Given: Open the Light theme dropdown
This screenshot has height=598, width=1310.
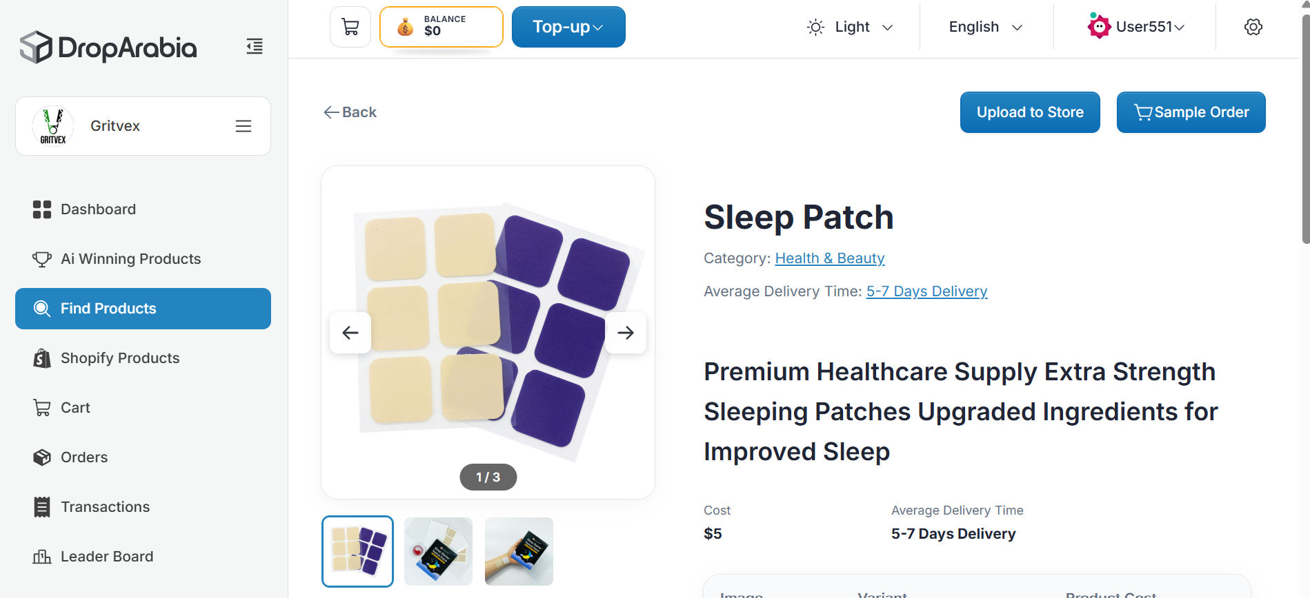Looking at the screenshot, I should pos(850,27).
